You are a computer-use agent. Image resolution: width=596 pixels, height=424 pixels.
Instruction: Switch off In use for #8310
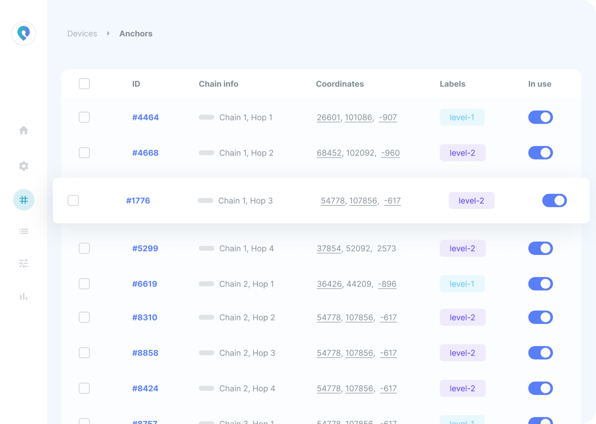click(x=540, y=317)
